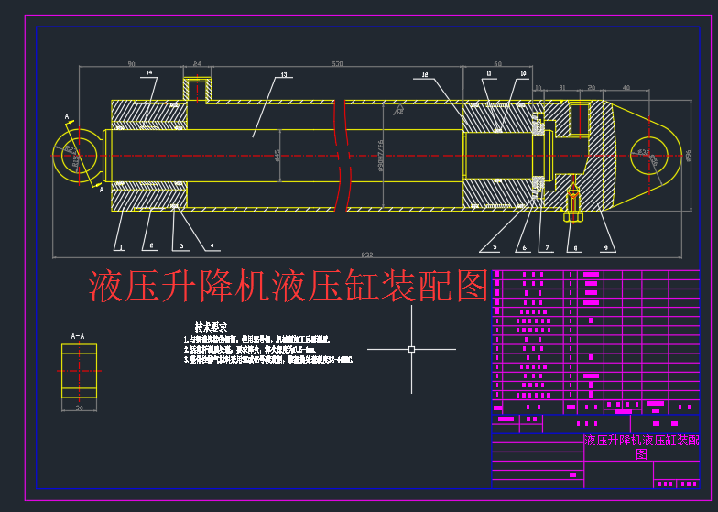Click the 570 dimension value

point(337,64)
